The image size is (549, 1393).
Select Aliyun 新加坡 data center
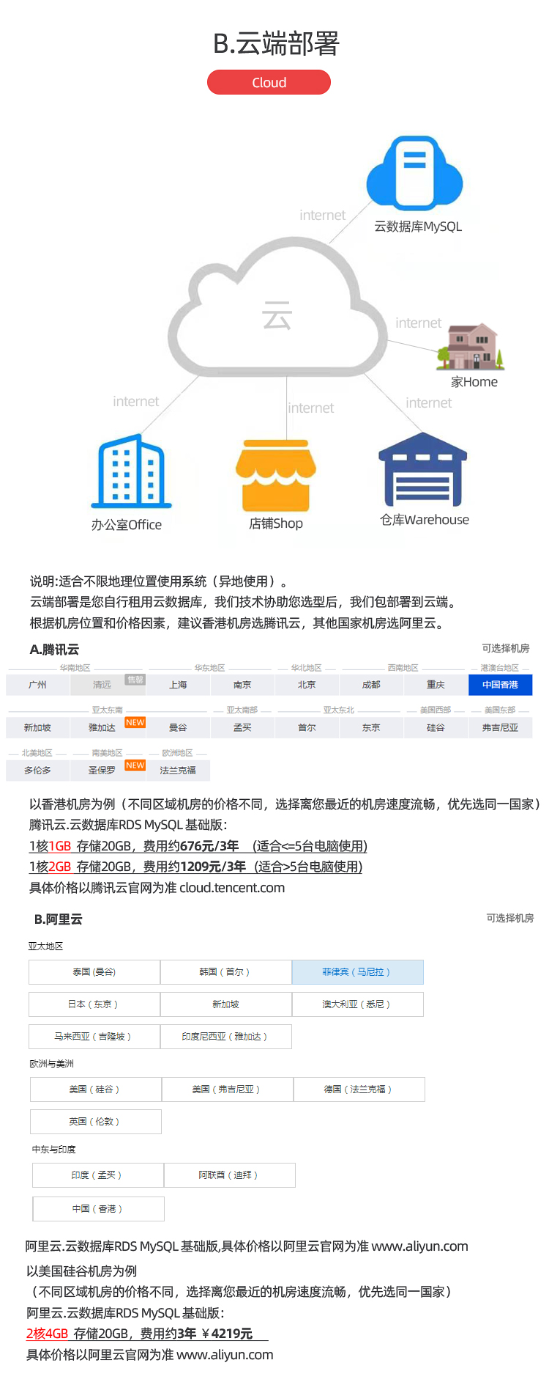coord(225,1004)
